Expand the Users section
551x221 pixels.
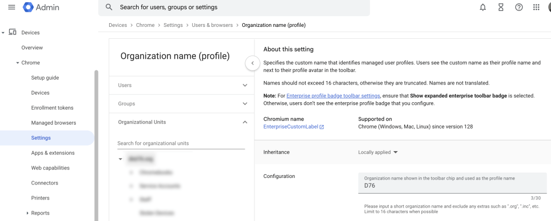[245, 85]
